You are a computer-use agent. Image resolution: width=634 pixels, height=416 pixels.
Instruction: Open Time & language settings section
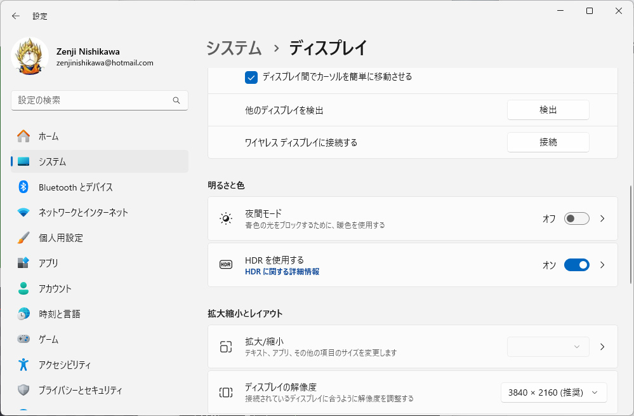pyautogui.click(x=59, y=314)
